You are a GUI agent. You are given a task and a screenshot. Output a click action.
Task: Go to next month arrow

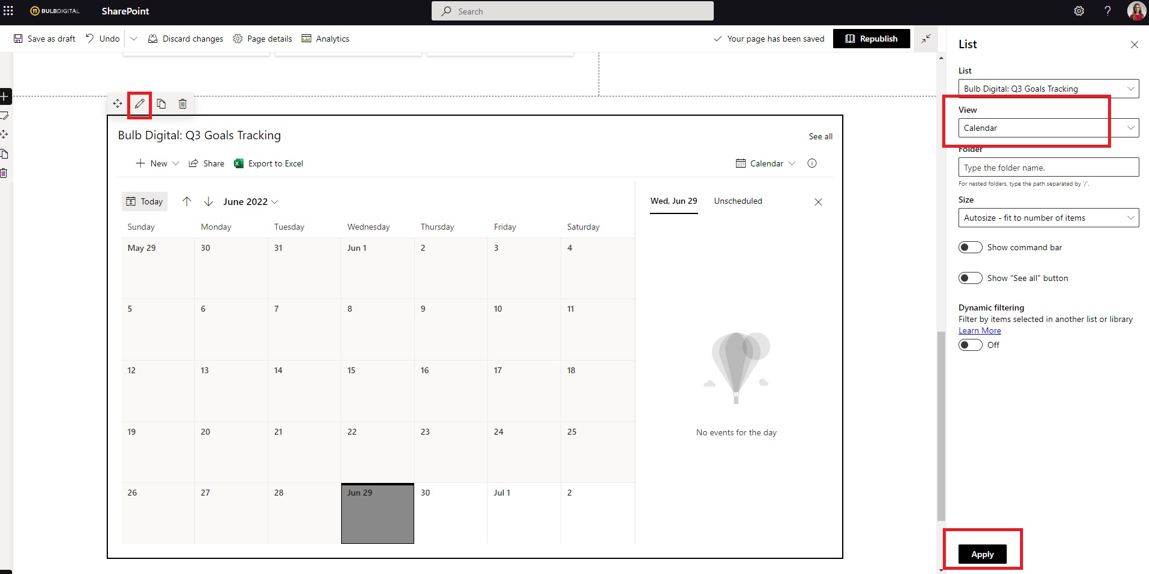point(209,201)
